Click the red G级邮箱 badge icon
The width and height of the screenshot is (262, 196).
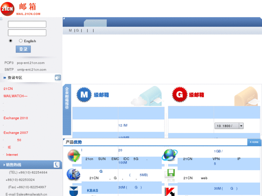pos(179,95)
